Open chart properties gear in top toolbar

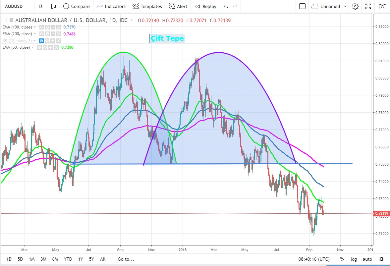pyautogui.click(x=355, y=6)
